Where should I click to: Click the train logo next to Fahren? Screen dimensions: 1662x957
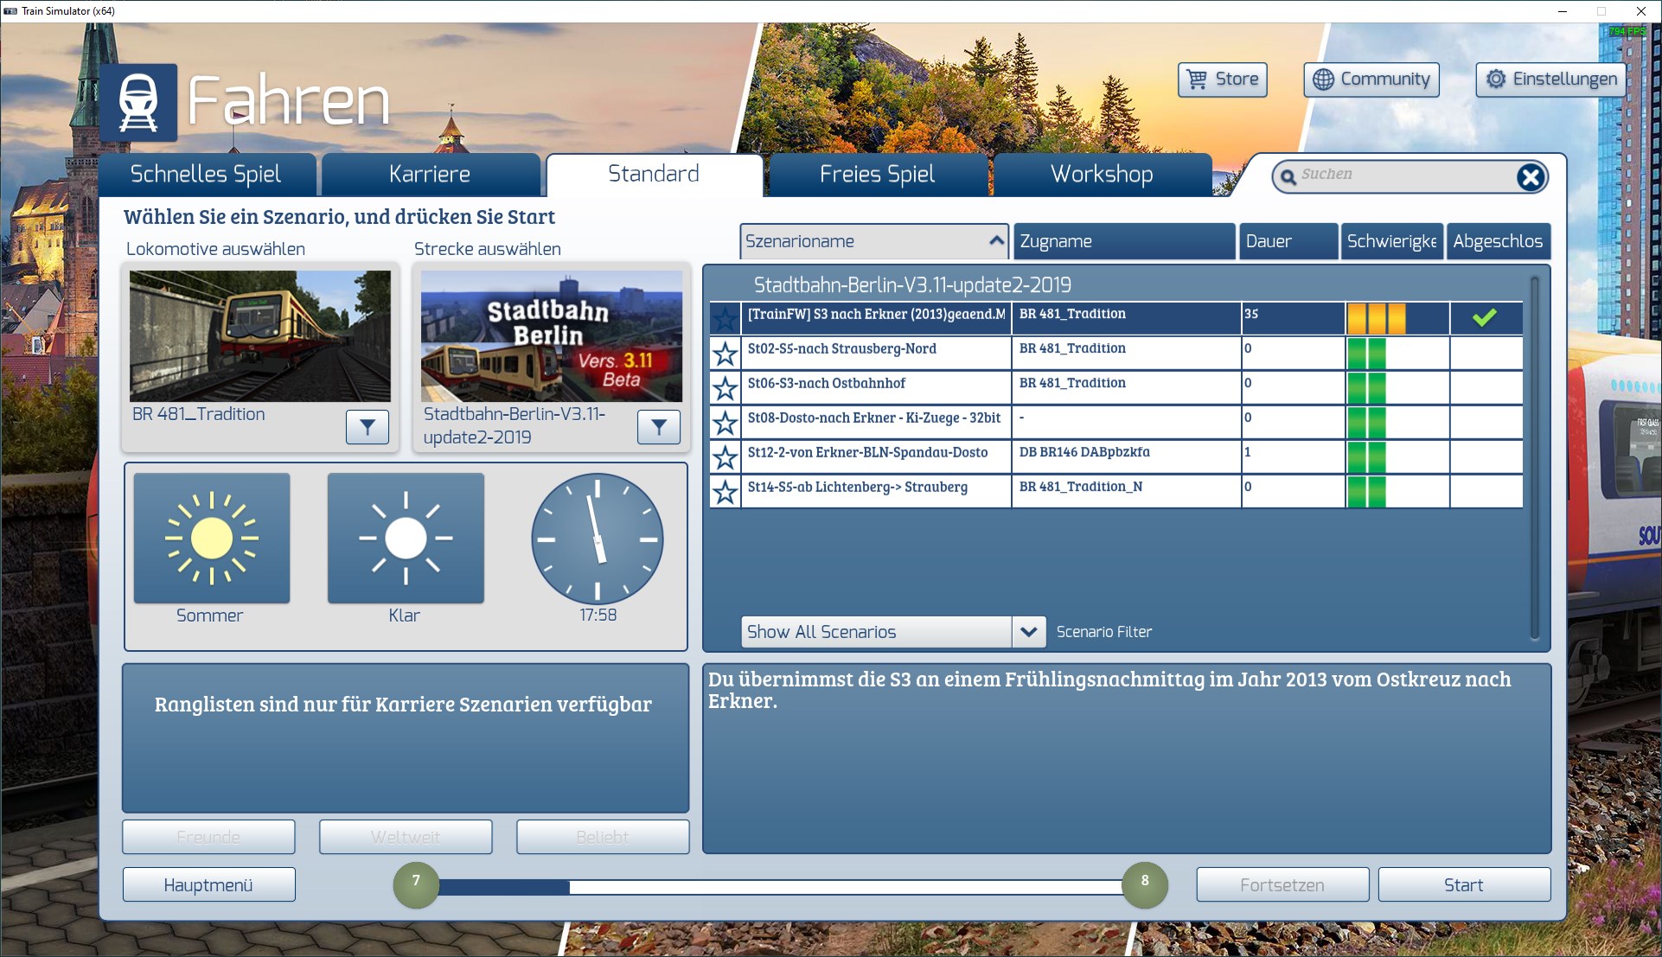[138, 102]
